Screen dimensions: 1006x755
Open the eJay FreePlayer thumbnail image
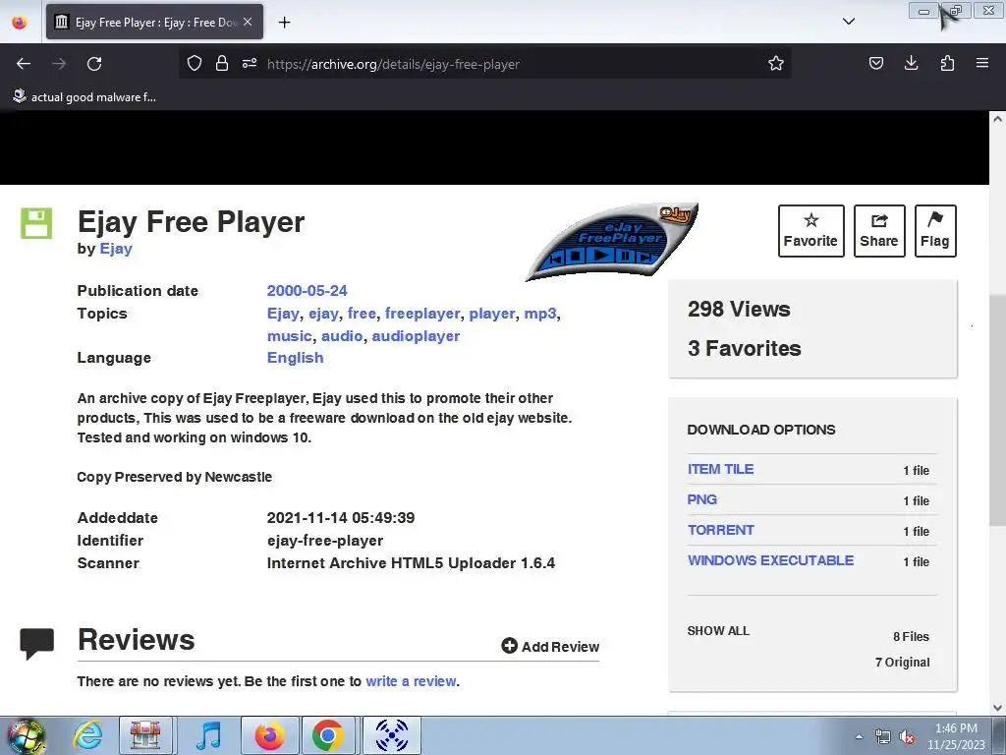point(611,242)
